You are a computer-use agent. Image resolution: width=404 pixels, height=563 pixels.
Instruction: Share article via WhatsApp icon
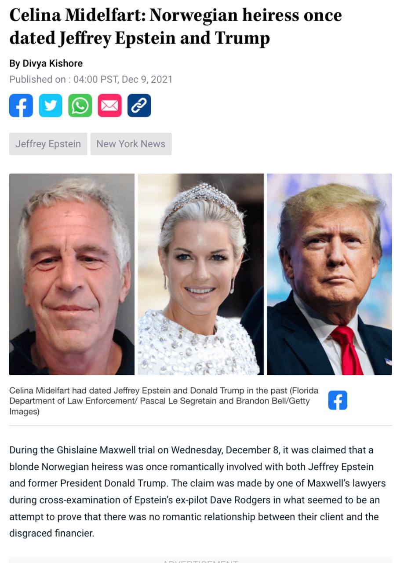click(x=80, y=106)
